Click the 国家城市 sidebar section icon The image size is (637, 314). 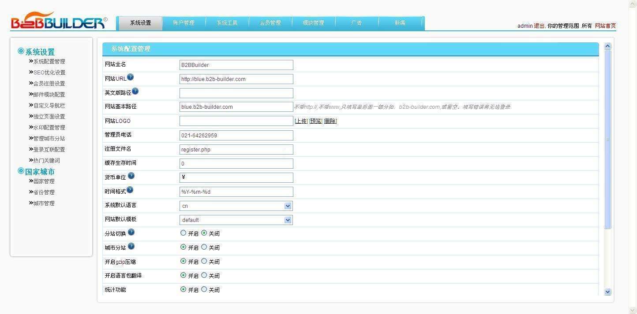click(x=21, y=171)
